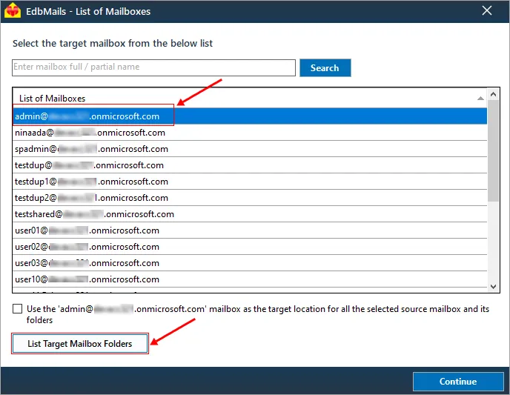510x395 pixels.
Task: Select the user01@ mailbox
Action: click(250, 230)
